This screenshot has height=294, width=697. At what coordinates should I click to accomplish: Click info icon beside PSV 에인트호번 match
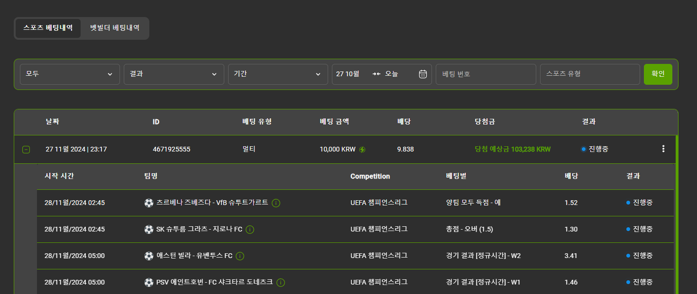(281, 283)
